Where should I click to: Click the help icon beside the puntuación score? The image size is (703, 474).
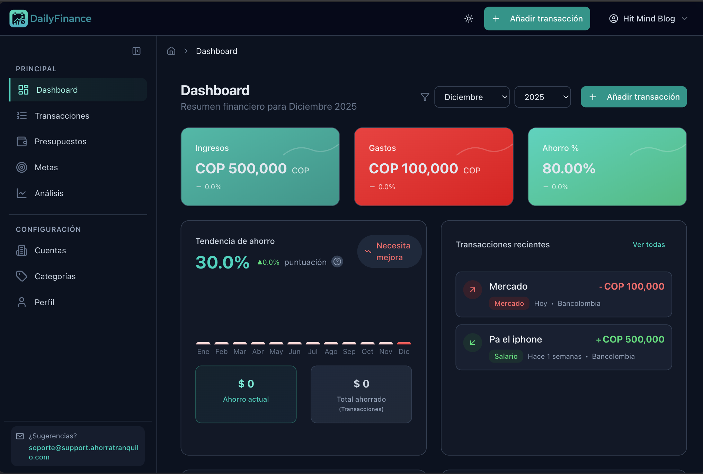point(337,262)
